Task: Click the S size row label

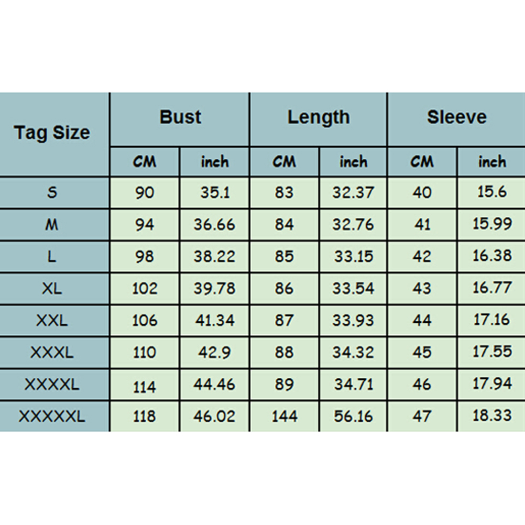Action: coord(52,192)
